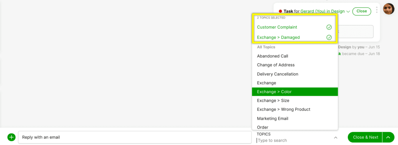The image size is (398, 145).
Task: Deselect Customer Complaint checkmark
Action: pos(329,27)
